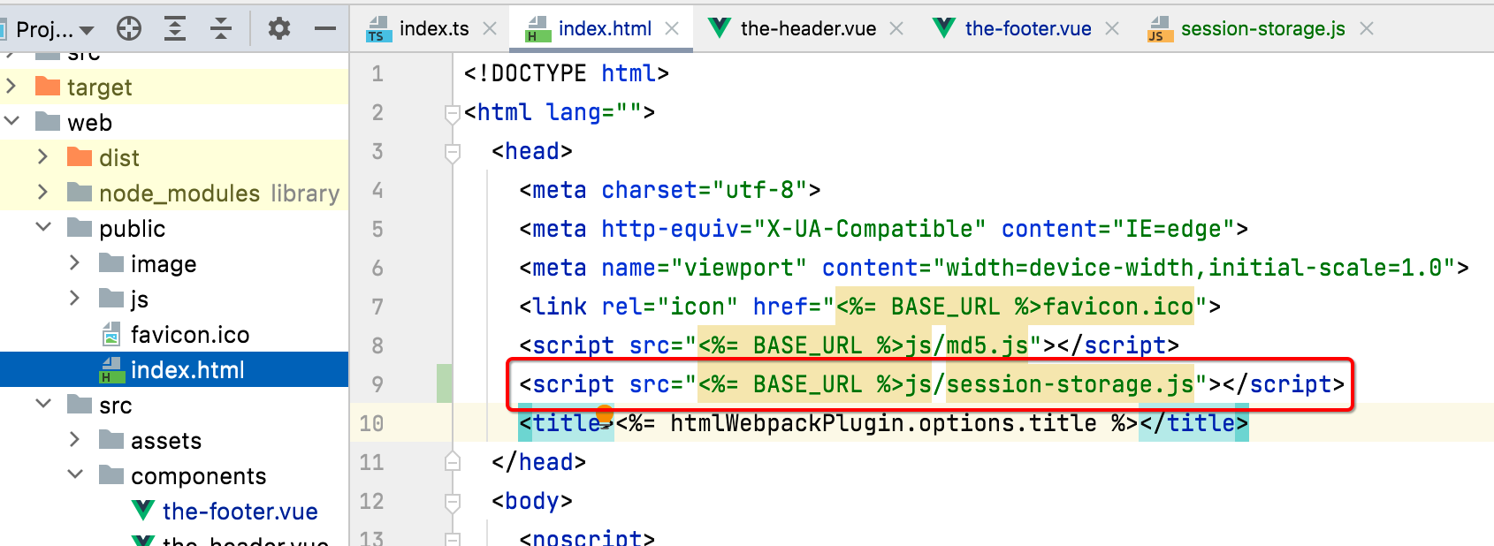Click the green change marker on line 9

click(445, 383)
